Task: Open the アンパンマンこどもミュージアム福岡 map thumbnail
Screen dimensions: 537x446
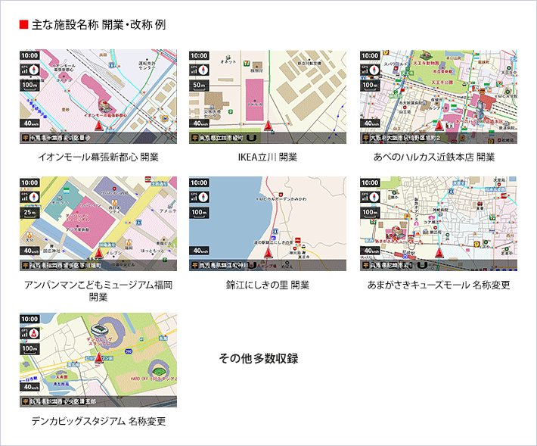Action: coord(98,223)
